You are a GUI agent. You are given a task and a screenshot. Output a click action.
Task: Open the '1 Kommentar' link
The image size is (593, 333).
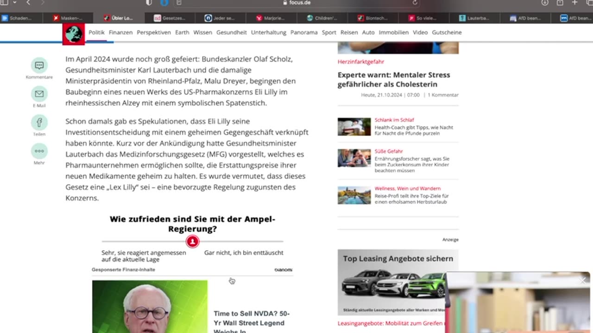[443, 95]
